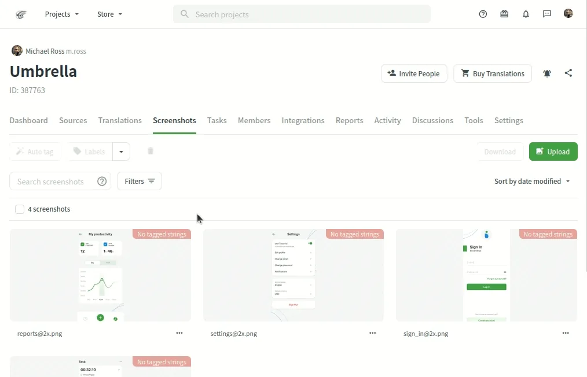Open the three-dot menu for reports@2x.png
Image resolution: width=587 pixels, height=377 pixels.
179,333
